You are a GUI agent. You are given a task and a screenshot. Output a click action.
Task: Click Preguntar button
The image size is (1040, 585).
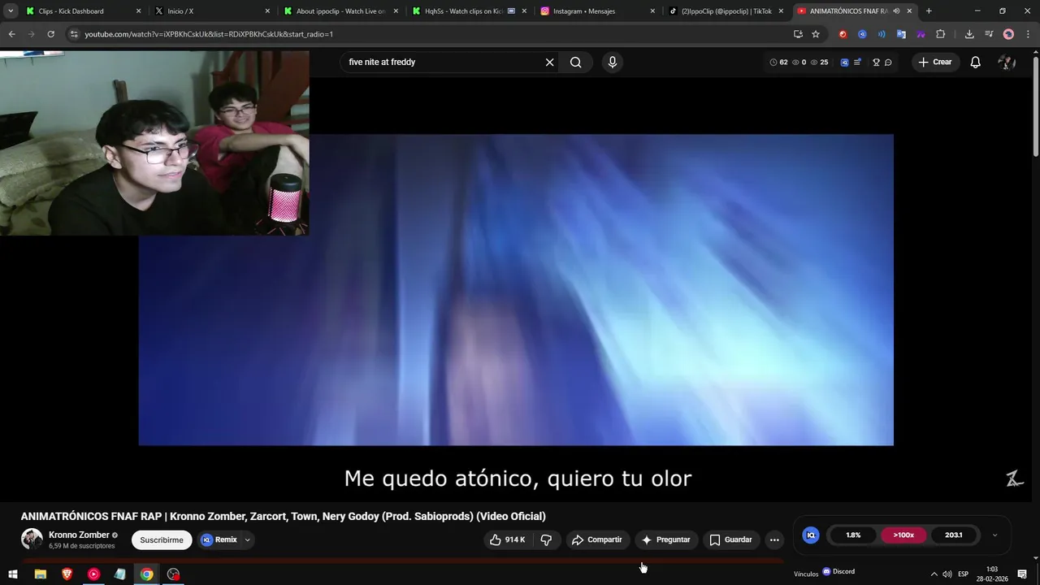pos(665,539)
